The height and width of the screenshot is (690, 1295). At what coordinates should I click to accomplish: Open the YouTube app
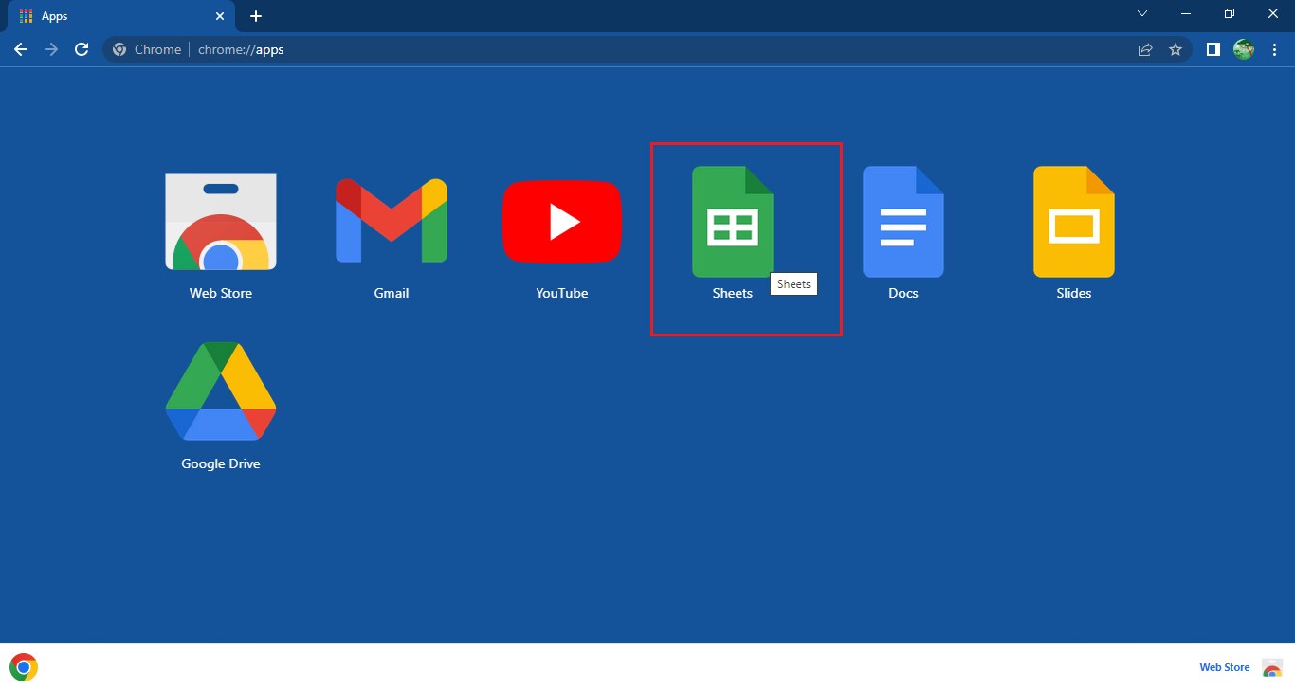point(561,221)
